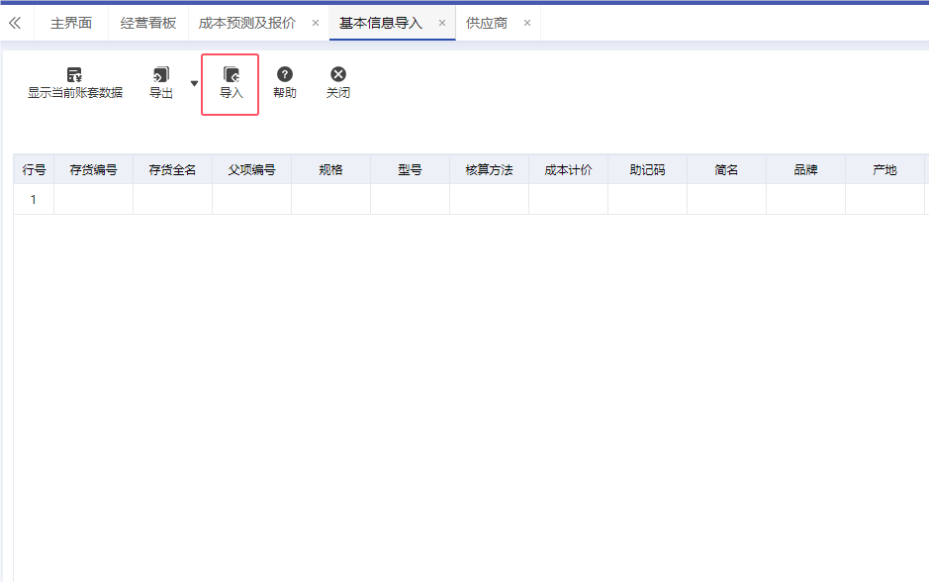The image size is (929, 582).
Task: Open 帮助 help icon
Action: point(284,75)
